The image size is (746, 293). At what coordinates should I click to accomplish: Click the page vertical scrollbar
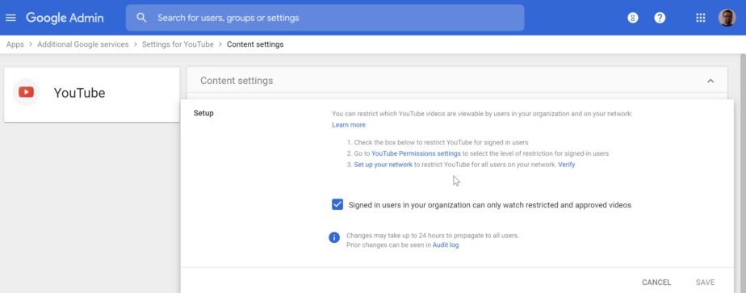(x=742, y=174)
